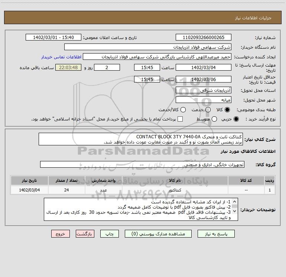Click the delivery city field میانه
The width and height of the screenshot is (286, 277).
(x=204, y=100)
